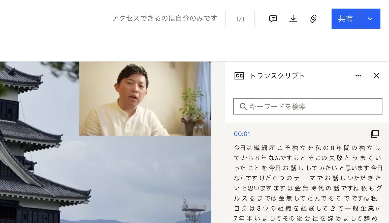389x223 pixels.
Task: Focus the キーワードを検索 field
Action: pos(308,106)
